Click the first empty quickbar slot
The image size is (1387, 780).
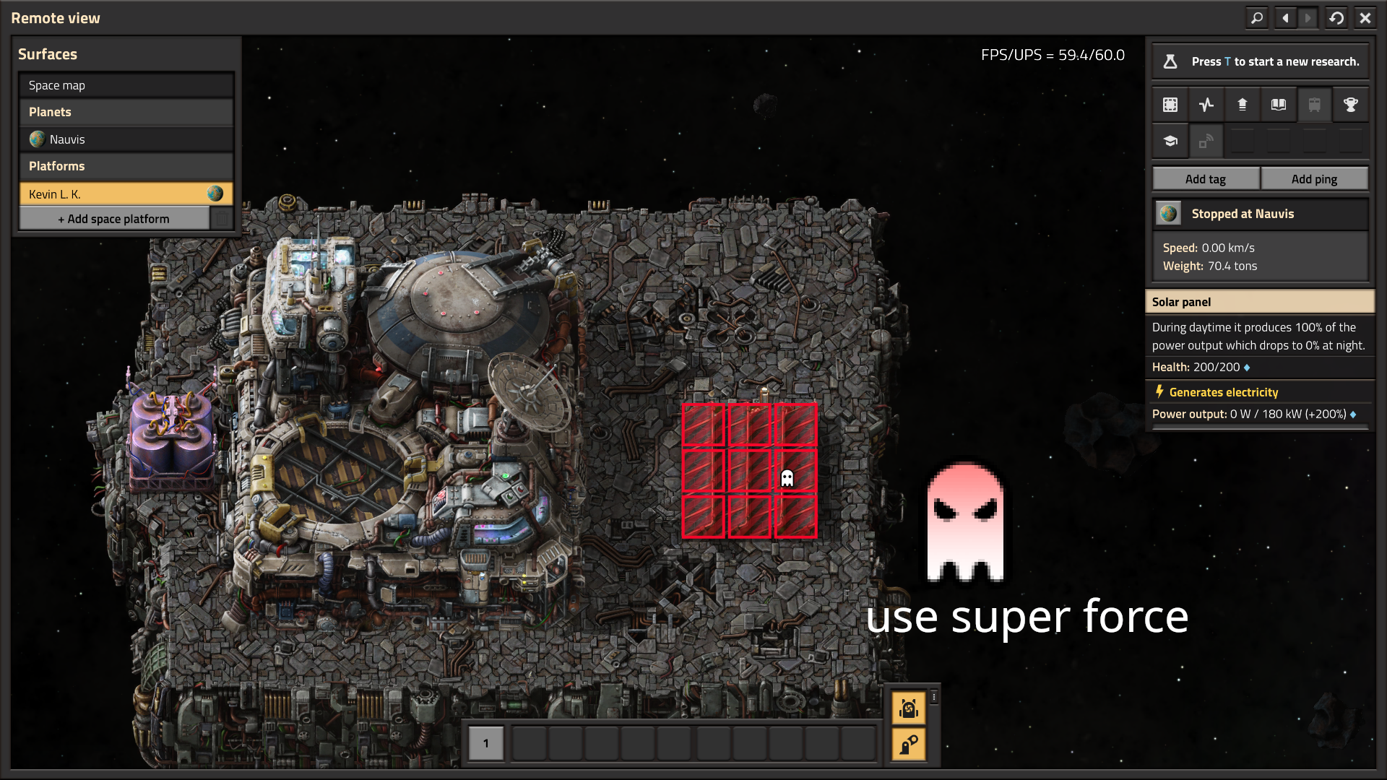click(x=530, y=743)
